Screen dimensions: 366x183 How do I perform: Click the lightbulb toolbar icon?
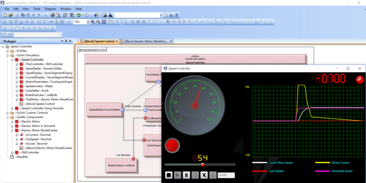(271, 22)
